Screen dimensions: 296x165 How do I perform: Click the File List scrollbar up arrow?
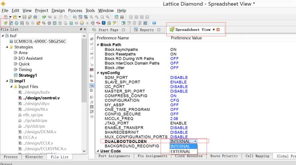[x=84, y=36]
